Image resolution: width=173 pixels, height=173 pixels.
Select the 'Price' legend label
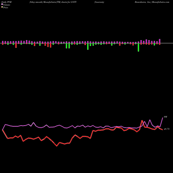coord(6,8)
